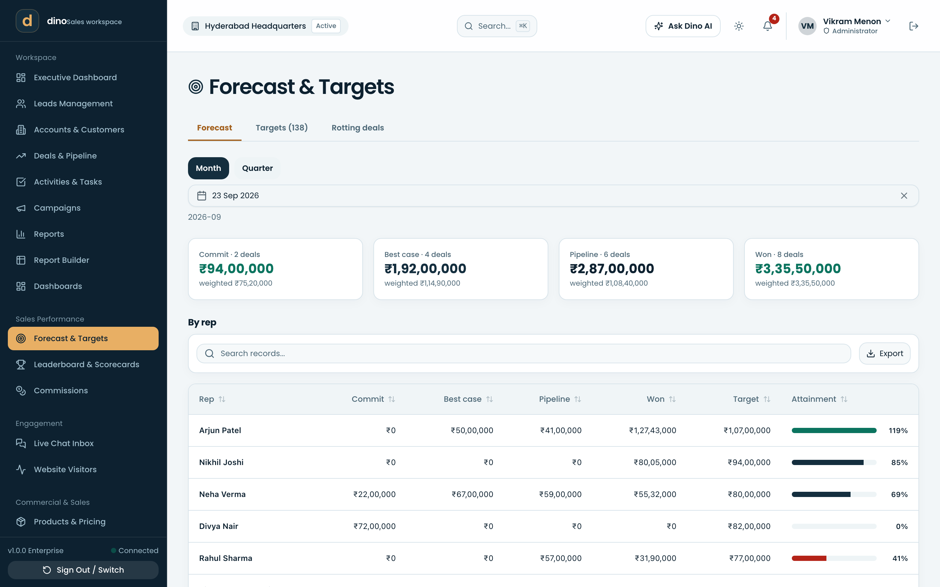Click Ask Dino AI button
This screenshot has width=940, height=587.
point(683,26)
